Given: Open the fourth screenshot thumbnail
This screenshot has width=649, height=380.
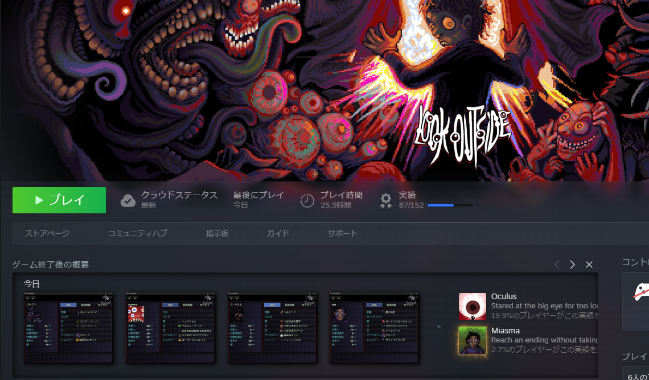Looking at the screenshot, I should 374,328.
